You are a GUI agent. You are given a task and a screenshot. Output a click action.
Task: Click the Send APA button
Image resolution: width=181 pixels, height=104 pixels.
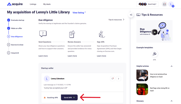pos(69,97)
